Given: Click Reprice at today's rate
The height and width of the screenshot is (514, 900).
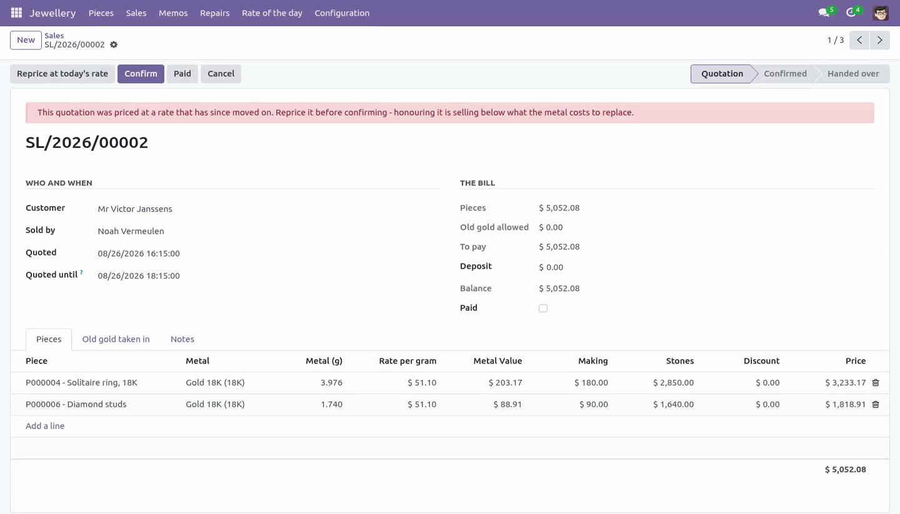Looking at the screenshot, I should [x=62, y=74].
